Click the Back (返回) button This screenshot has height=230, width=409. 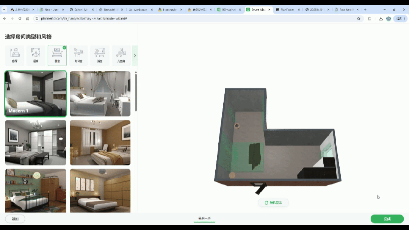[15, 219]
